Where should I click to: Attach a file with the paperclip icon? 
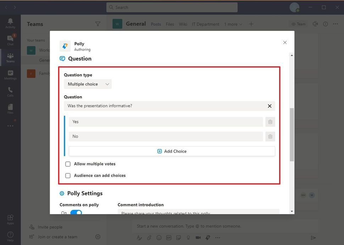149,238
